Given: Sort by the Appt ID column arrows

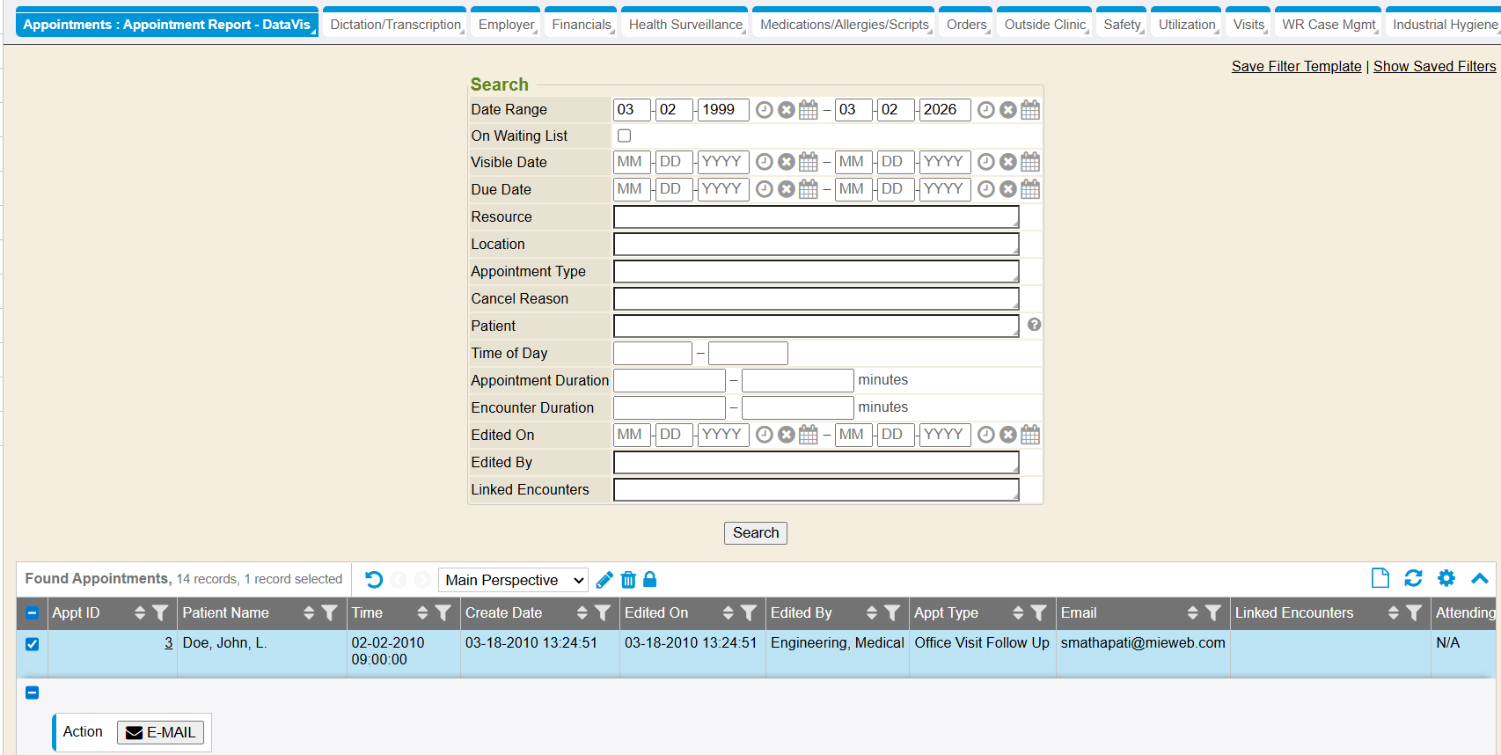Looking at the screenshot, I should (x=140, y=613).
